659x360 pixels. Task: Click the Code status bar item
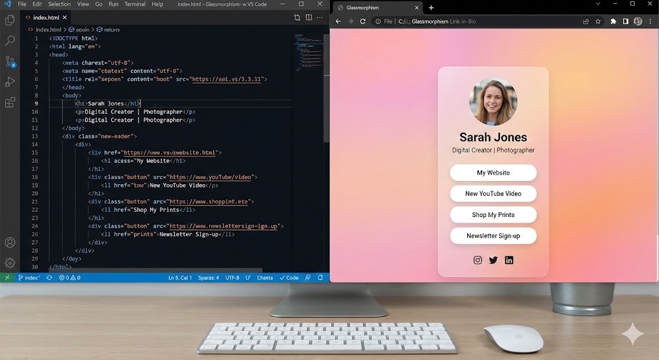(289, 278)
